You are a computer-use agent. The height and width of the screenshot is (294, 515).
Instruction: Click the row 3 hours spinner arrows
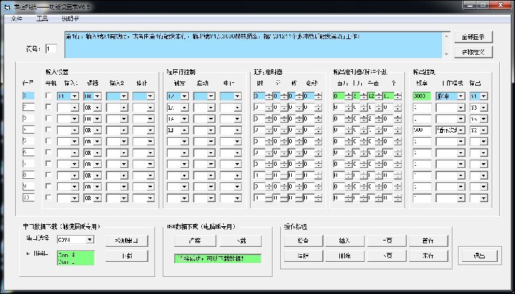[x=268, y=119]
